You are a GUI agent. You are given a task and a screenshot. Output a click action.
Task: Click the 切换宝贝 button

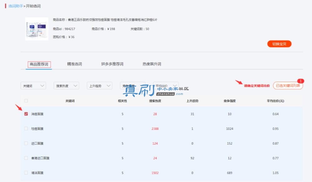(279, 44)
